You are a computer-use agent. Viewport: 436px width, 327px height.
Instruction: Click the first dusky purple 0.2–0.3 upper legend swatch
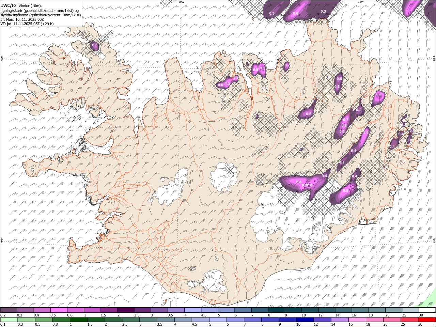[9, 310]
